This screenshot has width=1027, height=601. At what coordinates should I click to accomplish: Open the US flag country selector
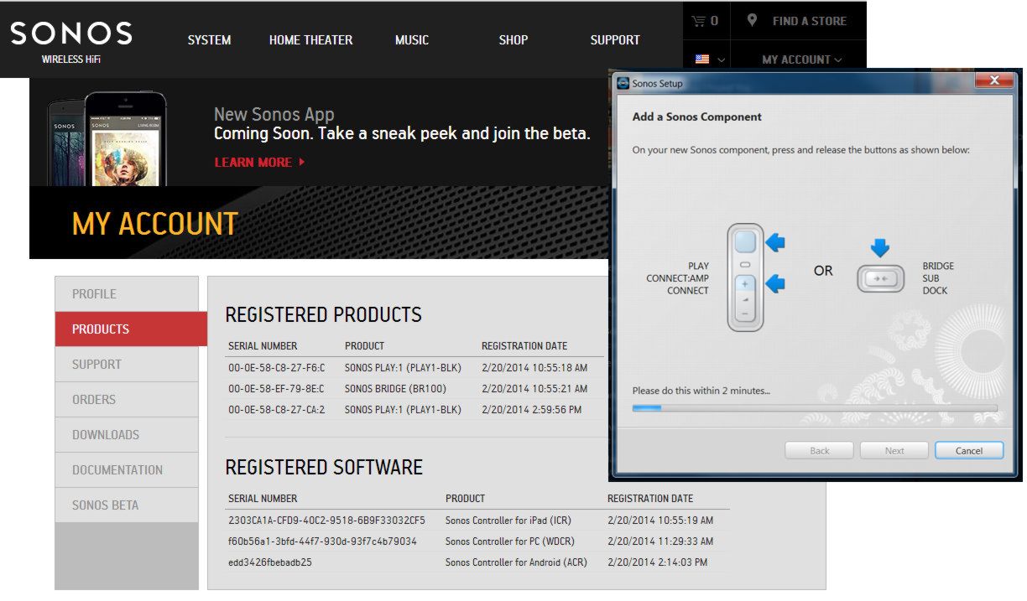click(x=709, y=60)
